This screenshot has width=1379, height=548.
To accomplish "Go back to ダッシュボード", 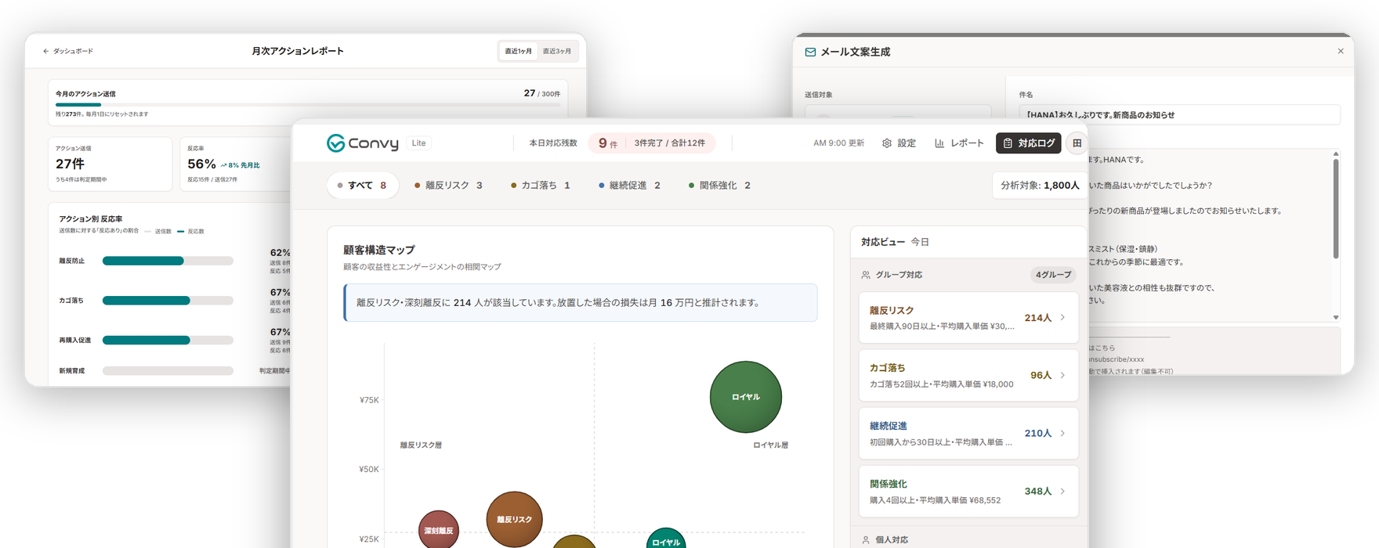I will pyautogui.click(x=68, y=51).
